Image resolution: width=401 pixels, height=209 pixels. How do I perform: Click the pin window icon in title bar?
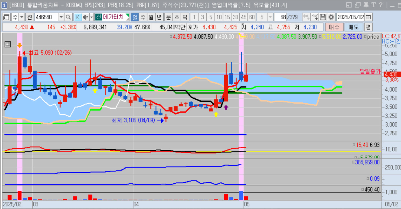(366, 5)
